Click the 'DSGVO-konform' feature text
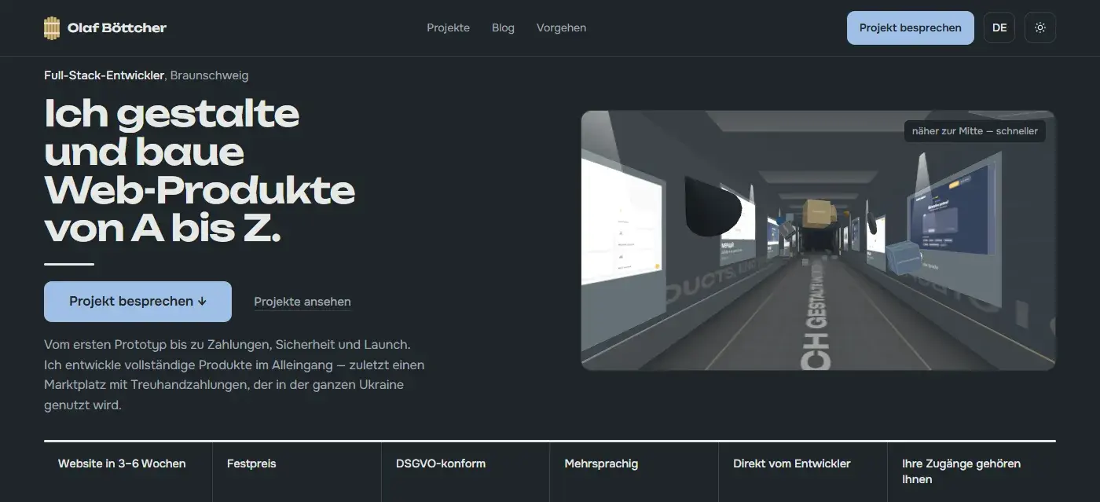This screenshot has height=502, width=1100. (x=441, y=464)
